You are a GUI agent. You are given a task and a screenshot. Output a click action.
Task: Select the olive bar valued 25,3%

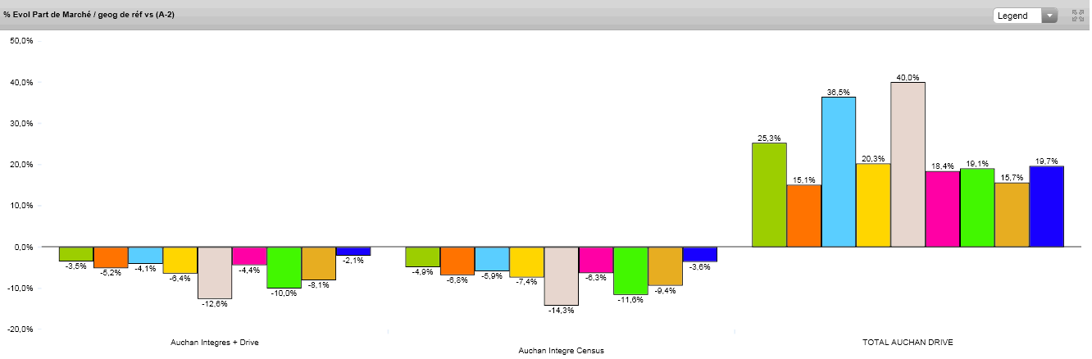point(769,195)
